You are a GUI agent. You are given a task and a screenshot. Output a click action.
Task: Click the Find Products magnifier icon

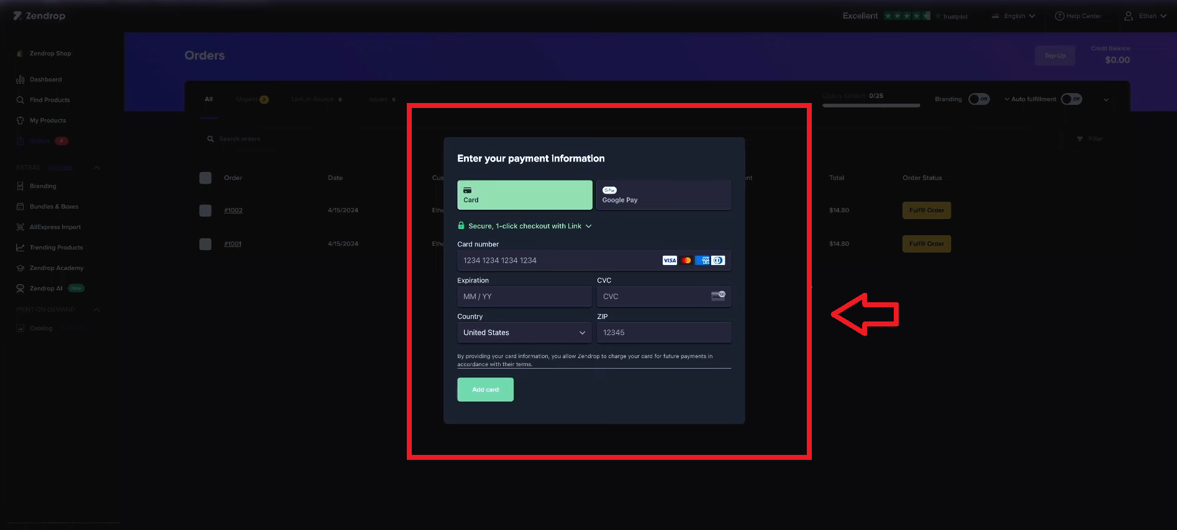pos(20,100)
